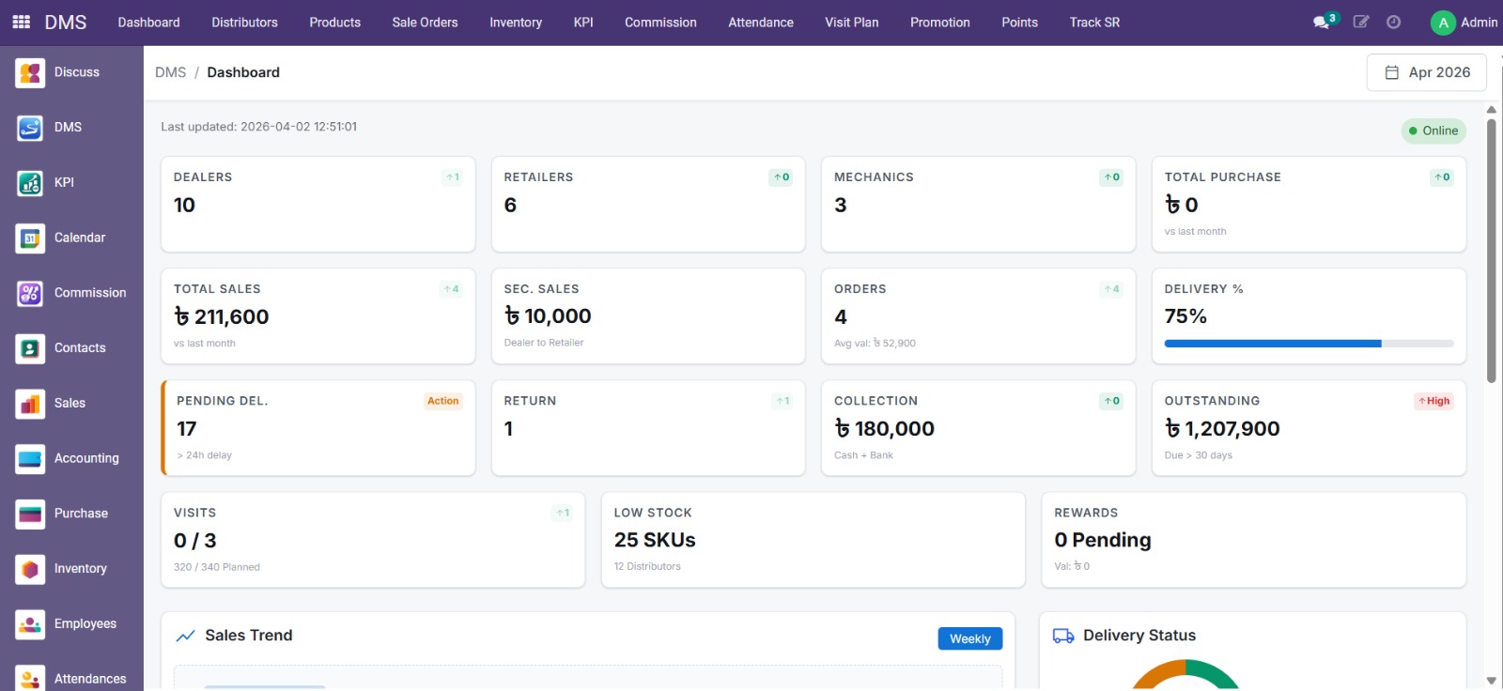Click the Delivery % progress bar
1503x691 pixels.
(x=1309, y=344)
